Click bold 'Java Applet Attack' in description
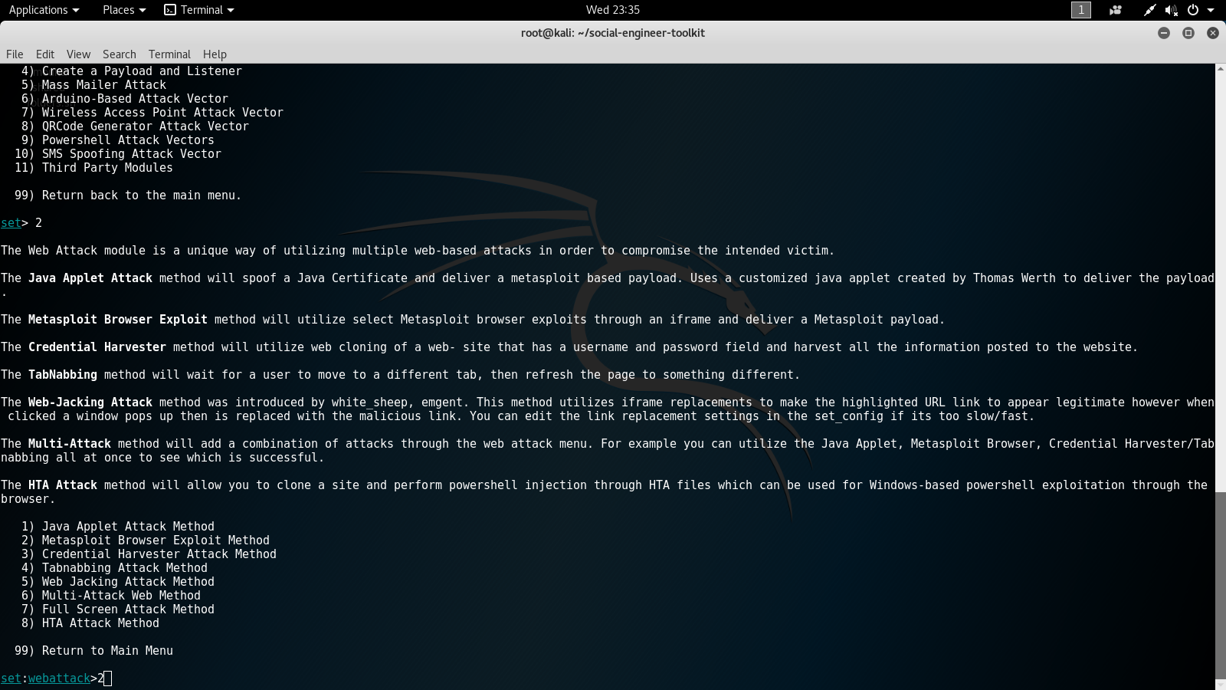The width and height of the screenshot is (1226, 690). tap(90, 278)
